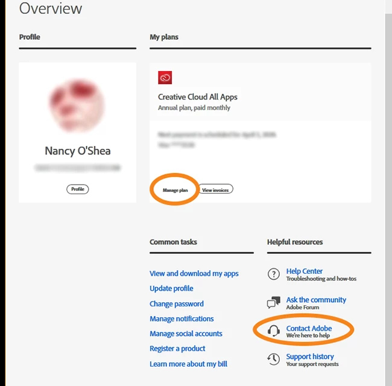
Task: Open Manage social accounts link
Action: point(186,334)
